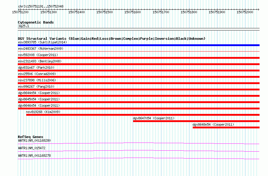Select variant label esv2311493 (Bentley2008)

click(x=40, y=61)
